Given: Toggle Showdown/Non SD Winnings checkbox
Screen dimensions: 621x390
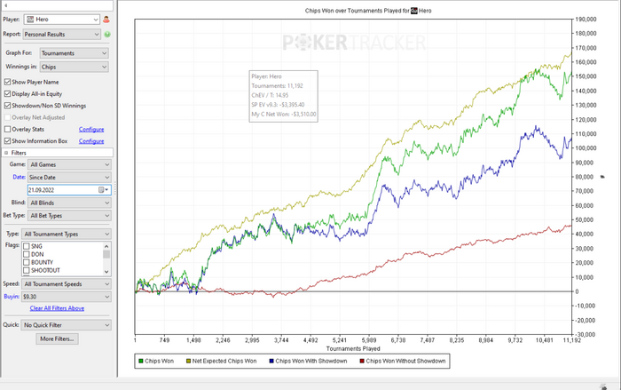Looking at the screenshot, I should pyautogui.click(x=7, y=106).
